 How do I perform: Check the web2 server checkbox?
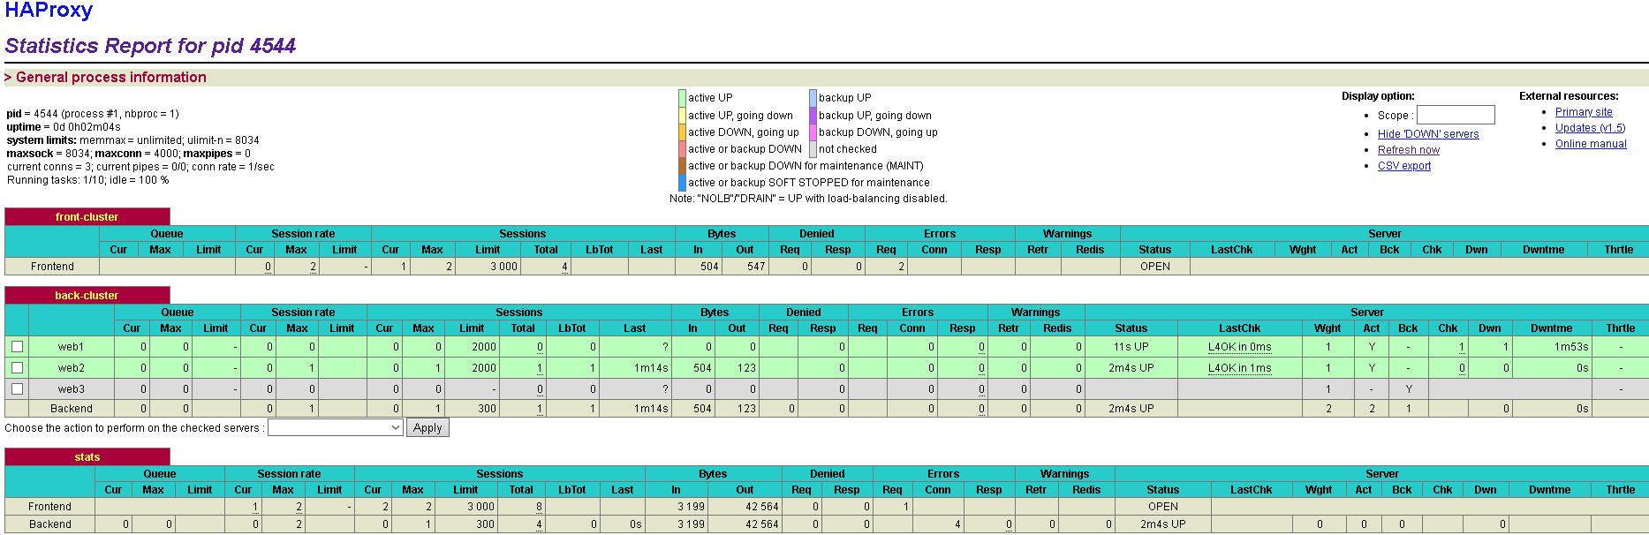17,368
